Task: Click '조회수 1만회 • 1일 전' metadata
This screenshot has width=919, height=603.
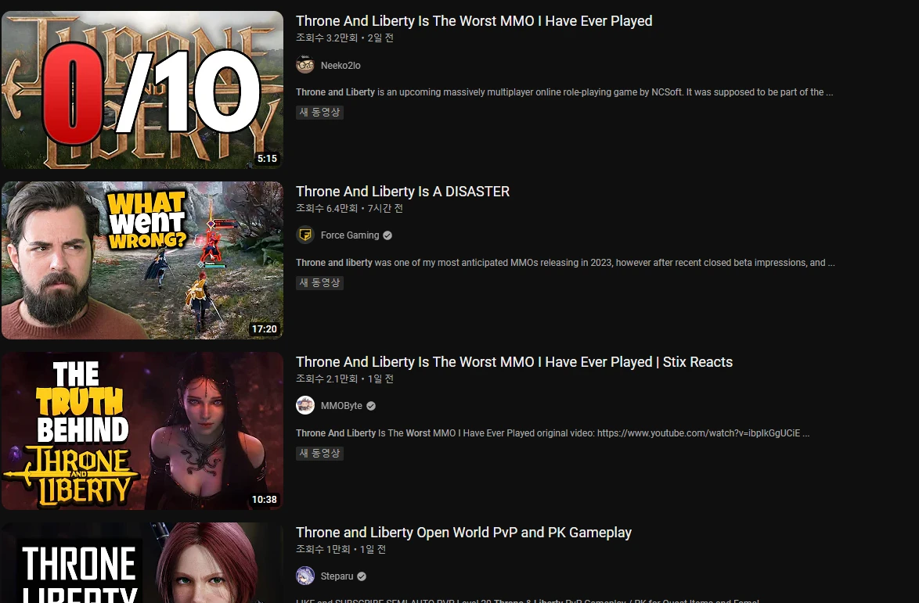Action: tap(341, 549)
